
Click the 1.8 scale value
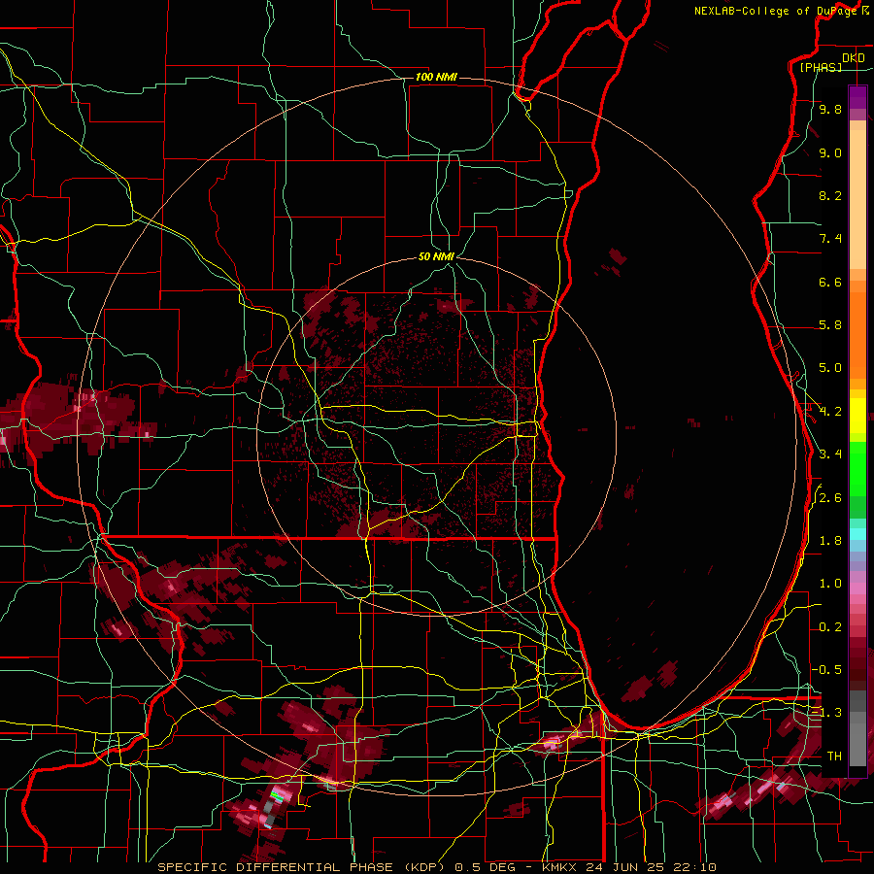coord(830,541)
